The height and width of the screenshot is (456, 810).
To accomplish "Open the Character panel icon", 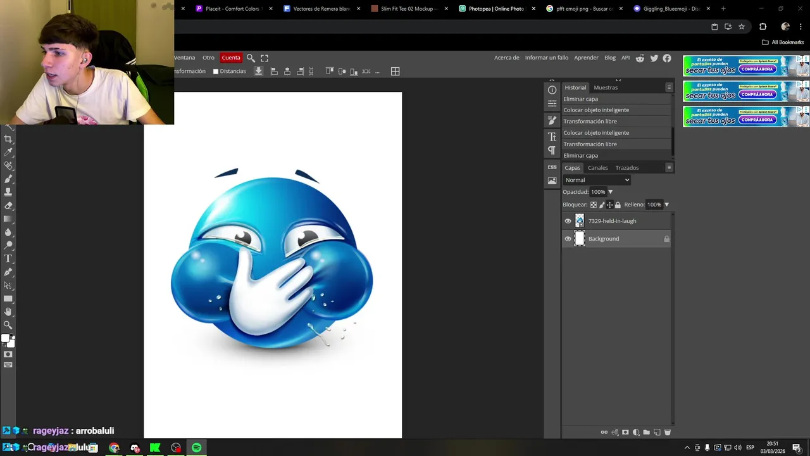I will (x=552, y=137).
